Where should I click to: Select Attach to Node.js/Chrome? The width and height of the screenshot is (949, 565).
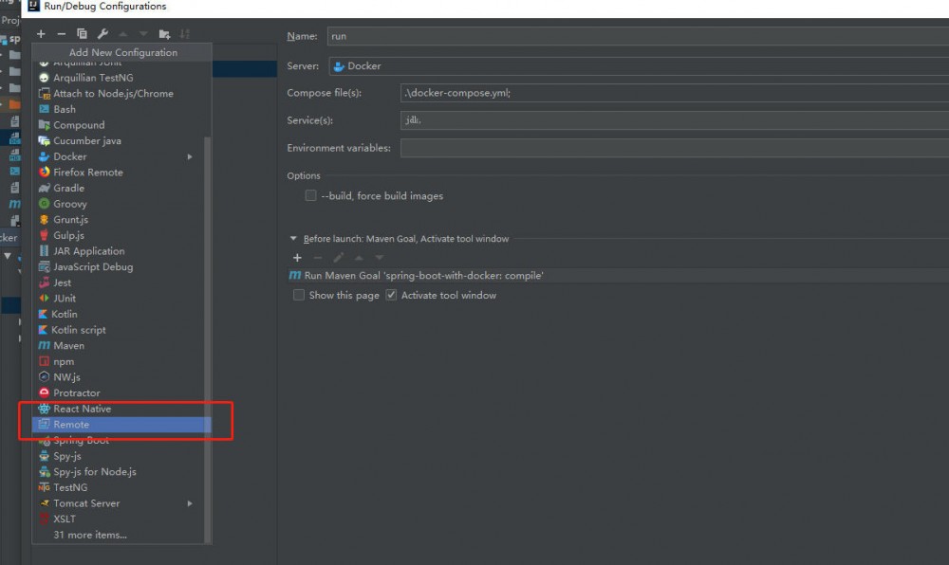pyautogui.click(x=121, y=93)
